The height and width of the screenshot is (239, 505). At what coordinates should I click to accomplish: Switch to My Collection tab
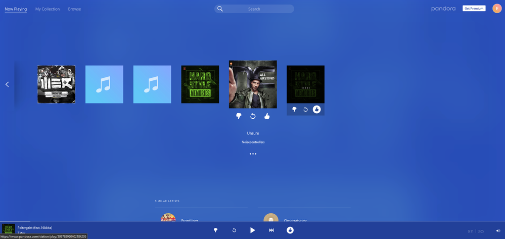click(48, 9)
